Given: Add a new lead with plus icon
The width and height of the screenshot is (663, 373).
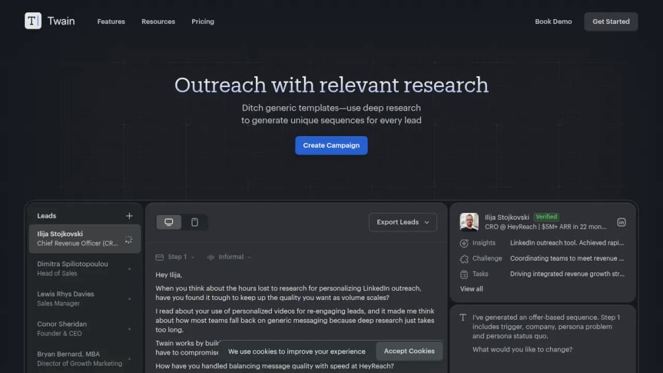Looking at the screenshot, I should click(130, 216).
